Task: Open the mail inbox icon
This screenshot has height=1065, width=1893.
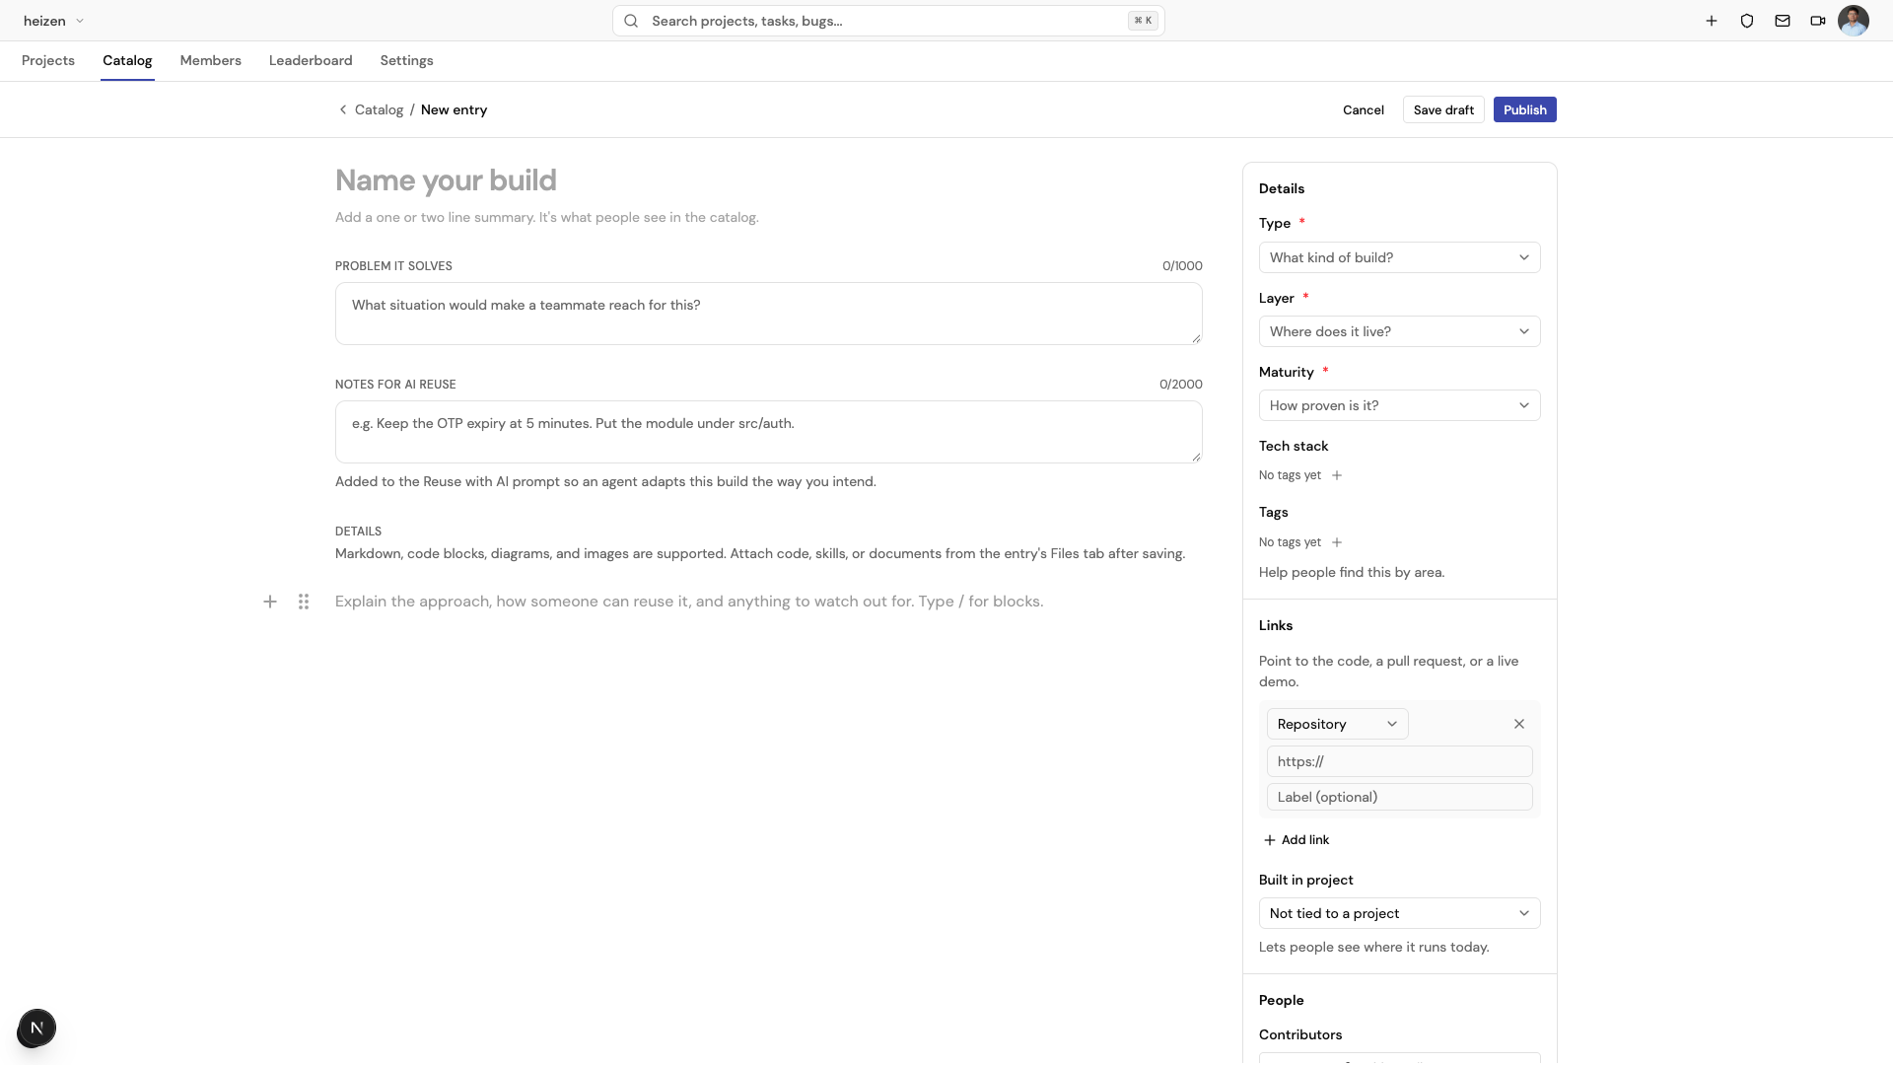Action: (x=1783, y=21)
